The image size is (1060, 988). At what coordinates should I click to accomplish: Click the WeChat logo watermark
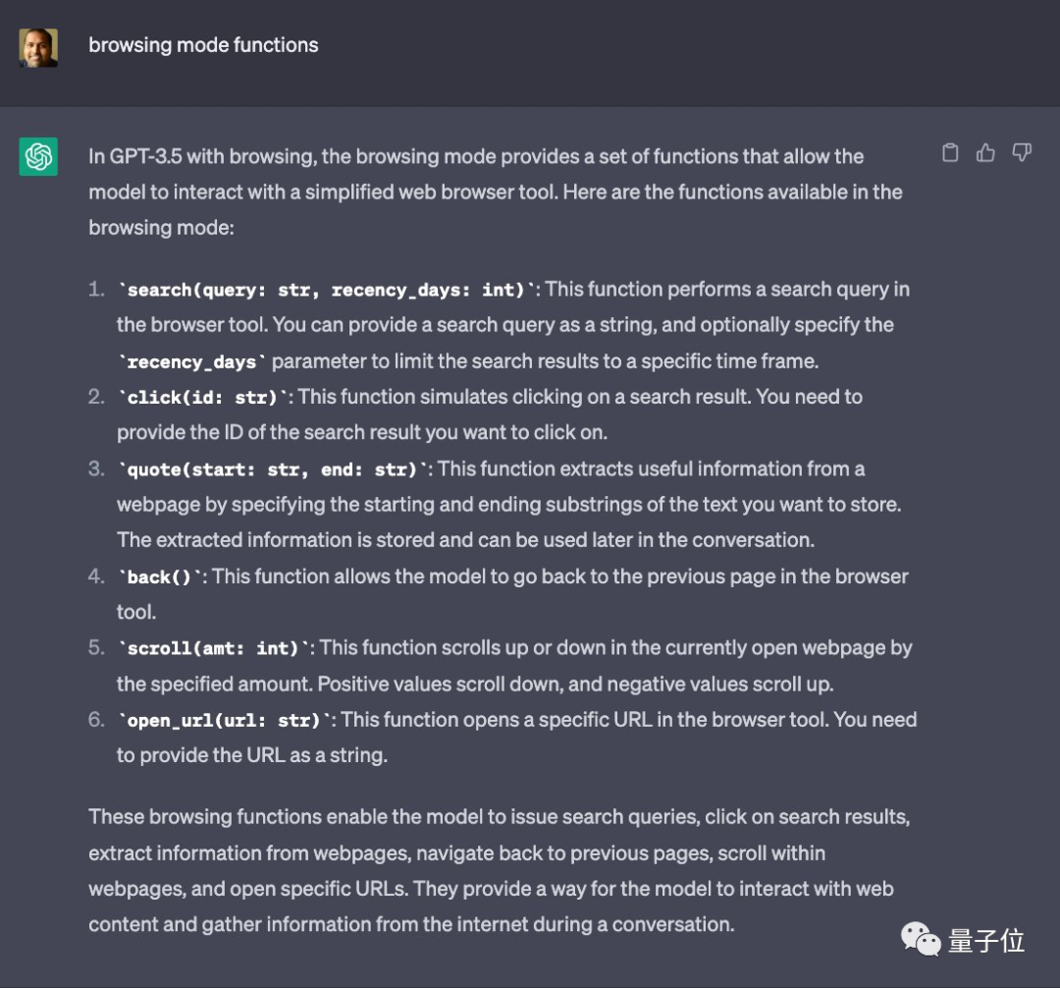pos(921,940)
